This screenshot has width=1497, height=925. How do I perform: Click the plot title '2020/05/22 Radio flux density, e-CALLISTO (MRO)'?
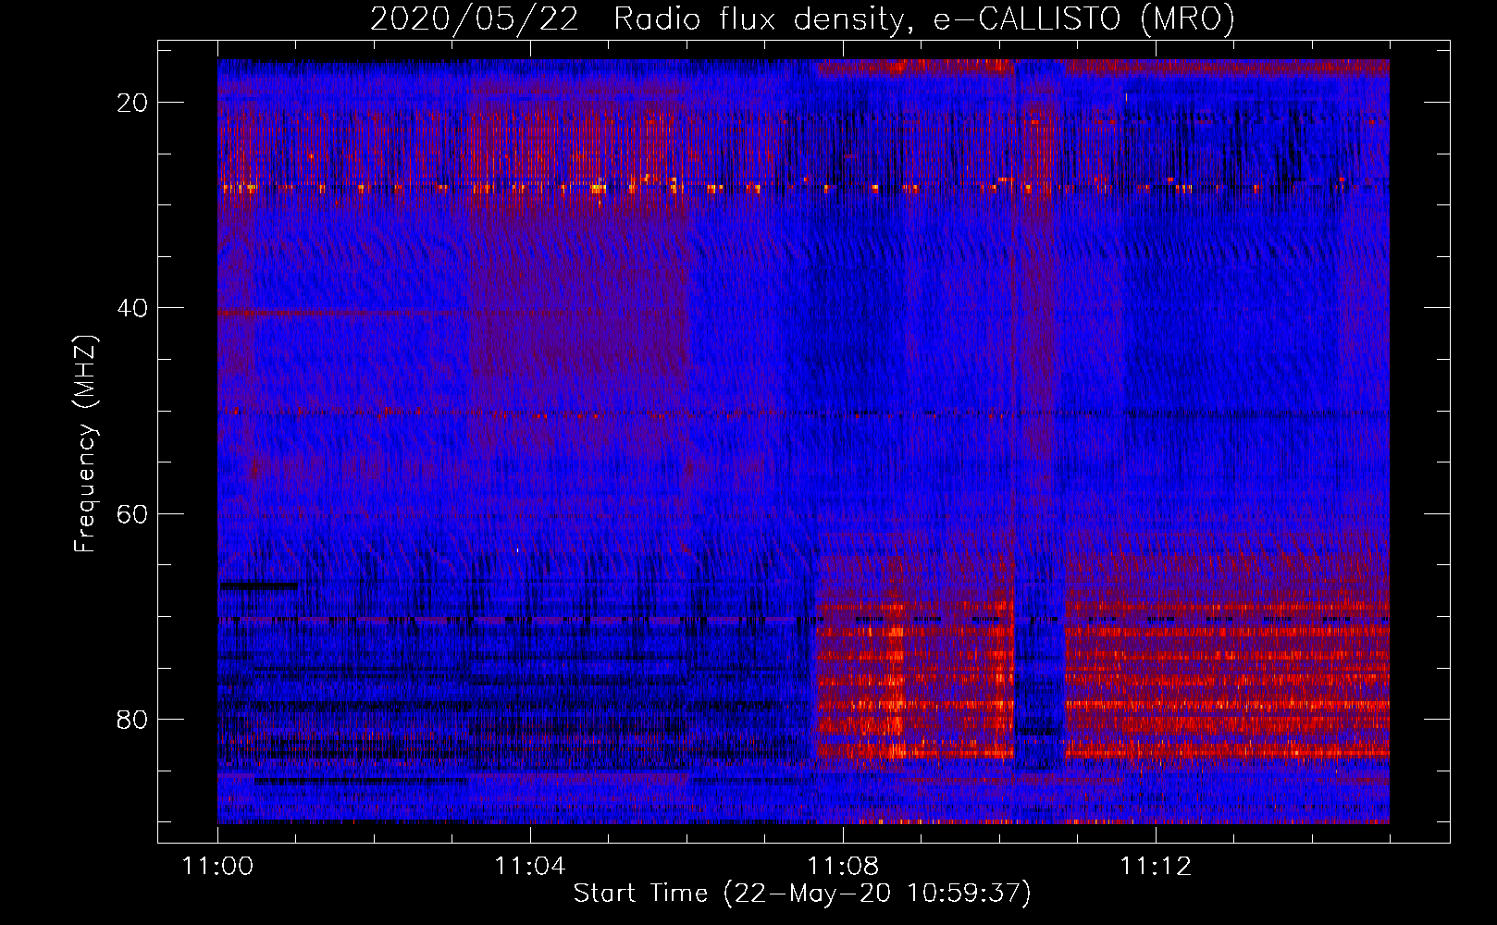802,18
